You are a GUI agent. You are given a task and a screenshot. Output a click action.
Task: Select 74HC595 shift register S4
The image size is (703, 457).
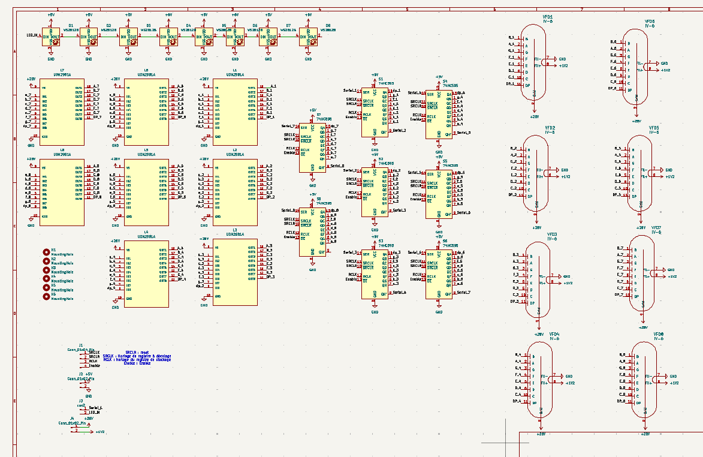point(439,115)
